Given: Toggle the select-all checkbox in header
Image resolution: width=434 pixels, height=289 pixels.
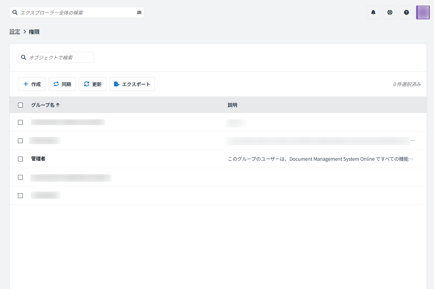Looking at the screenshot, I should (20, 105).
